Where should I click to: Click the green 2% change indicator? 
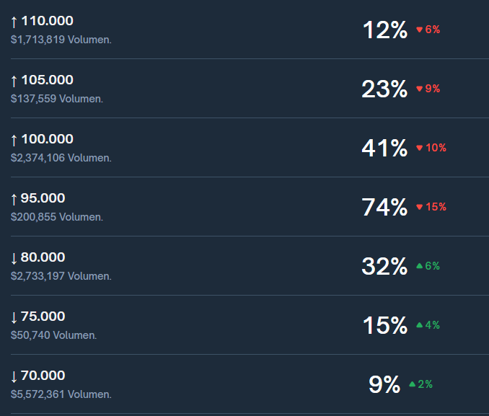pyautogui.click(x=420, y=384)
